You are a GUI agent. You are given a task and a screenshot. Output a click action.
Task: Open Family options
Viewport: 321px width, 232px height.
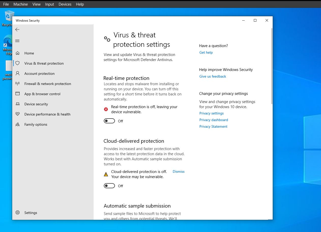36,124
